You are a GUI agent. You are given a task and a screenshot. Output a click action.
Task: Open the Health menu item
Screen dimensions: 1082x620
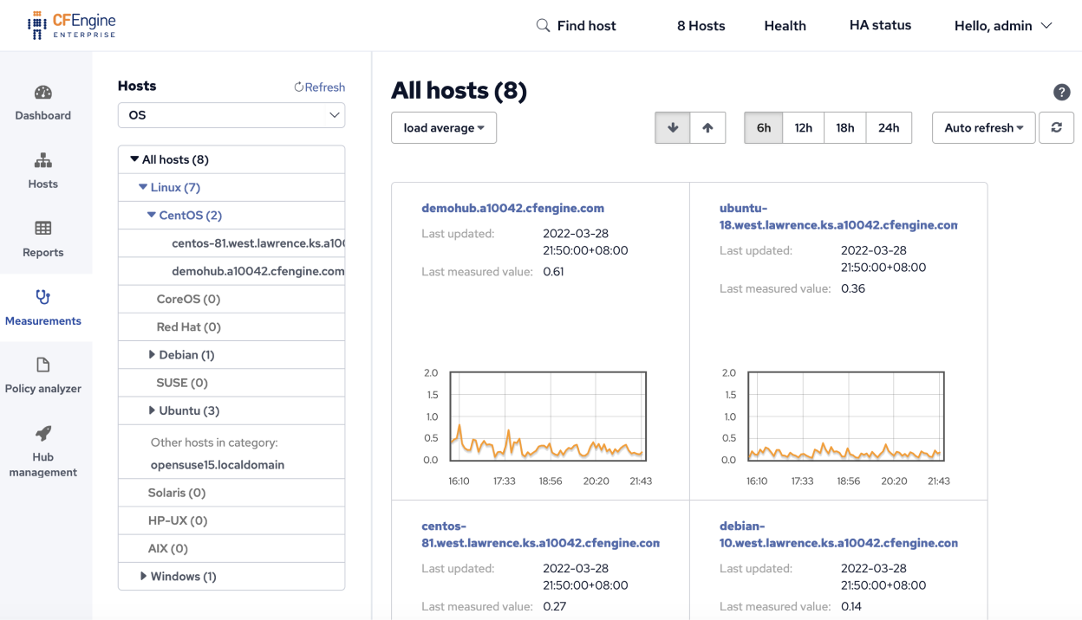click(784, 25)
